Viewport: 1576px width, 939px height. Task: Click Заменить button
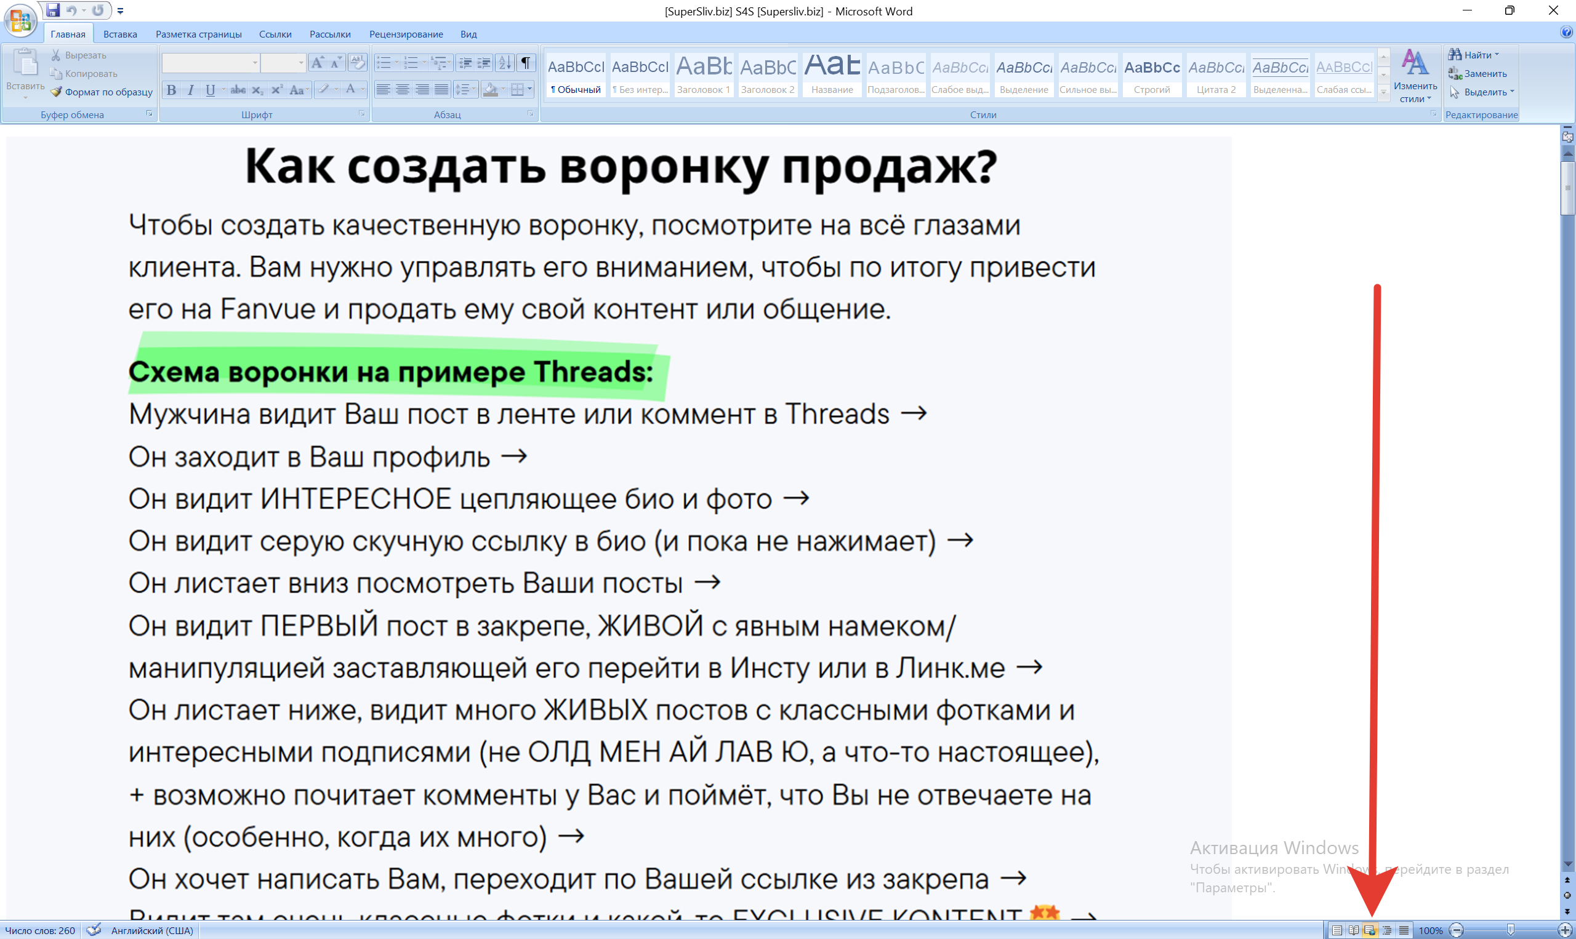point(1478,74)
